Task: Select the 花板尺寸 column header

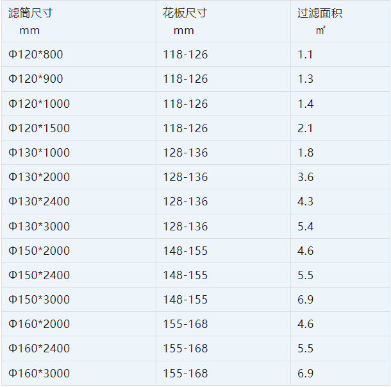Action: tap(185, 13)
